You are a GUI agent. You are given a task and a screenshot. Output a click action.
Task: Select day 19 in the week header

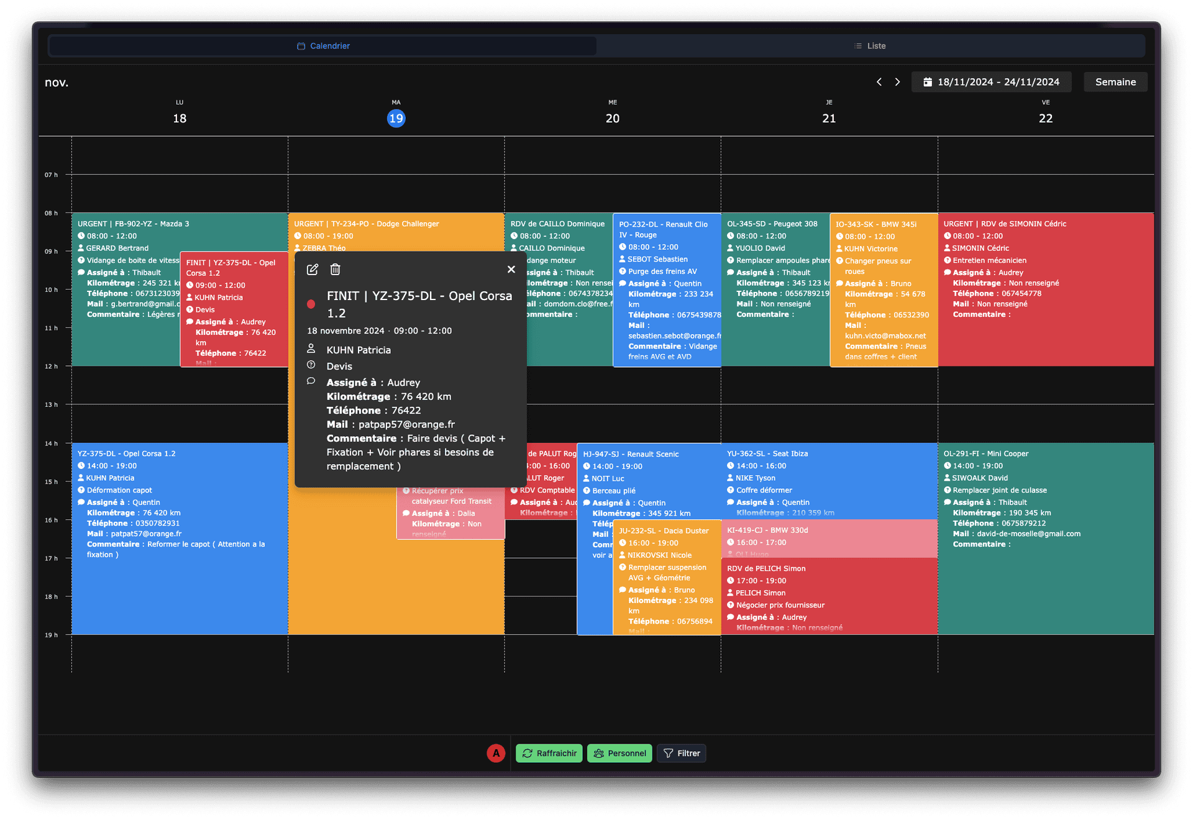click(396, 117)
